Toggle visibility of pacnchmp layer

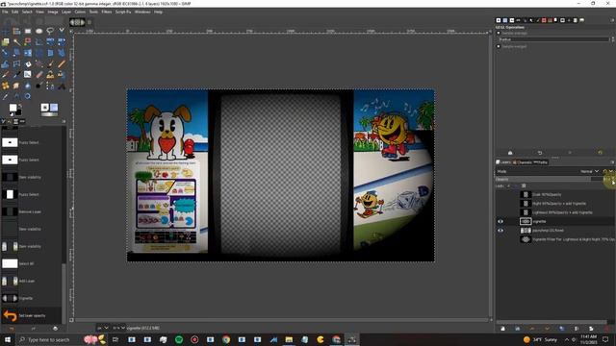tap(500, 231)
